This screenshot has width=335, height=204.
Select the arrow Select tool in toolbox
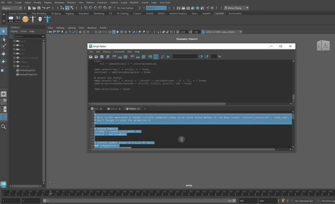[3, 31]
